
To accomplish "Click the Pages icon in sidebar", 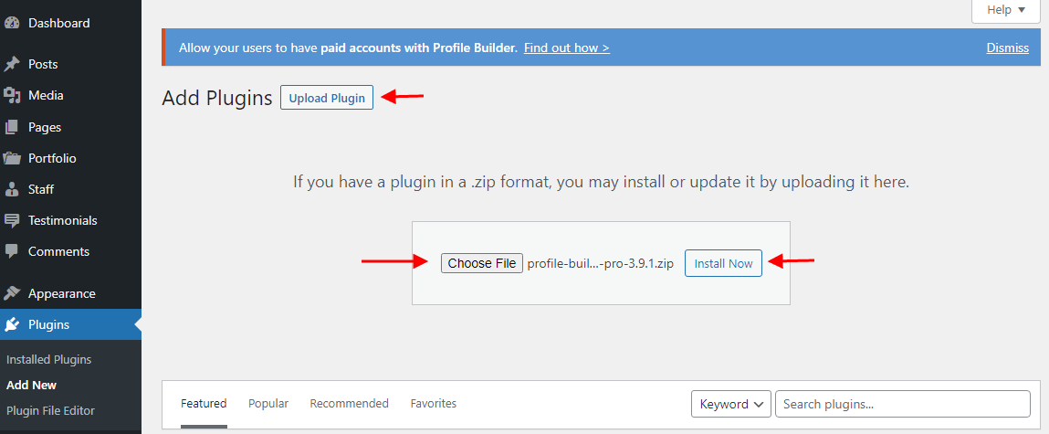I will tap(12, 127).
